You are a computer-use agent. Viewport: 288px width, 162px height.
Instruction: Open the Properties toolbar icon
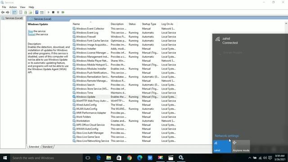click(21, 12)
